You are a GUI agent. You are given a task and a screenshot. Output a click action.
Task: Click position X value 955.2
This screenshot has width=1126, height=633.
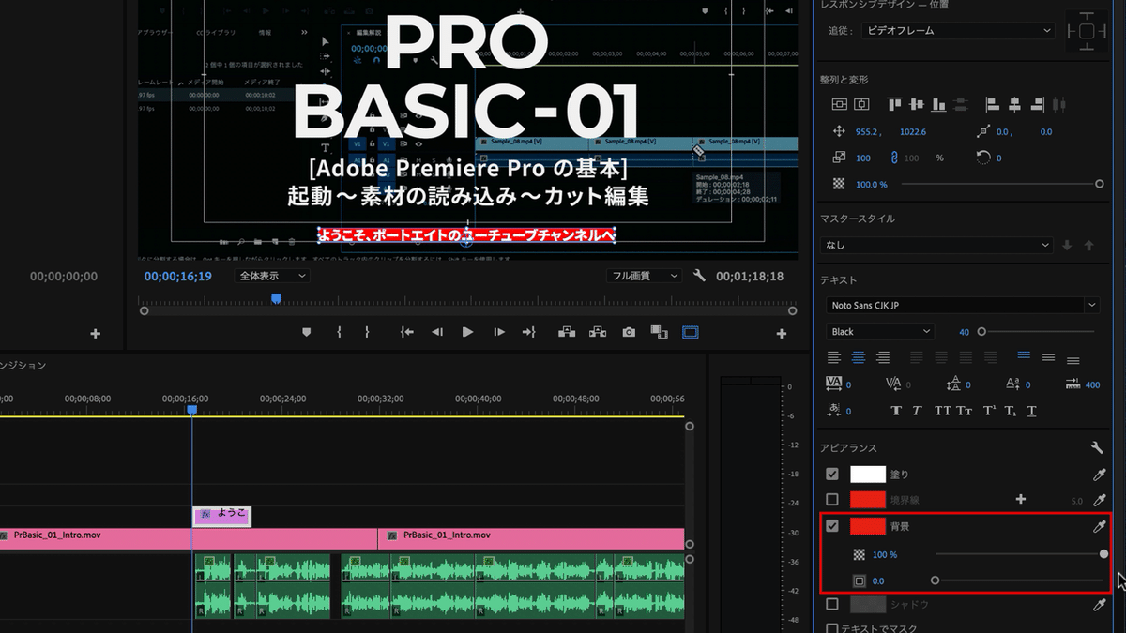point(866,132)
